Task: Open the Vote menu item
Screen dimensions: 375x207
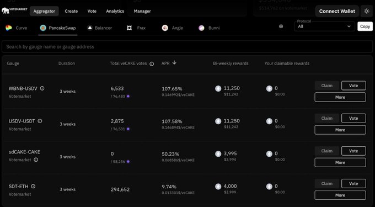Action: click(x=92, y=11)
